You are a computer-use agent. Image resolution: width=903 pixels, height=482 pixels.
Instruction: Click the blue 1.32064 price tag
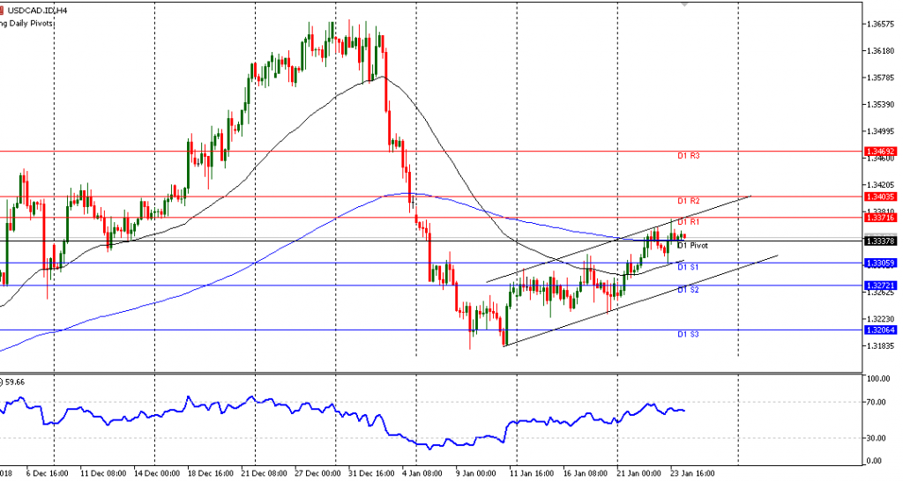[x=881, y=330]
